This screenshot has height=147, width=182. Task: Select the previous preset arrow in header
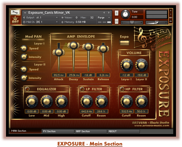coord(104,12)
